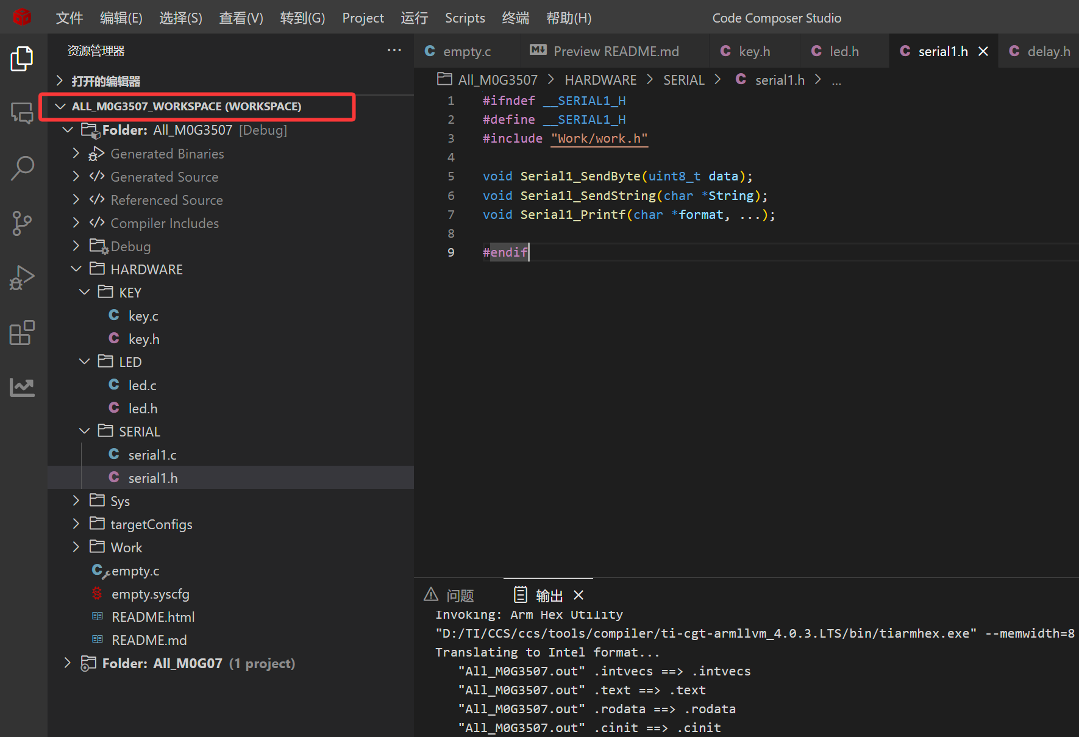Close the 输出 output panel tab
Image resolution: width=1079 pixels, height=737 pixels.
click(579, 595)
